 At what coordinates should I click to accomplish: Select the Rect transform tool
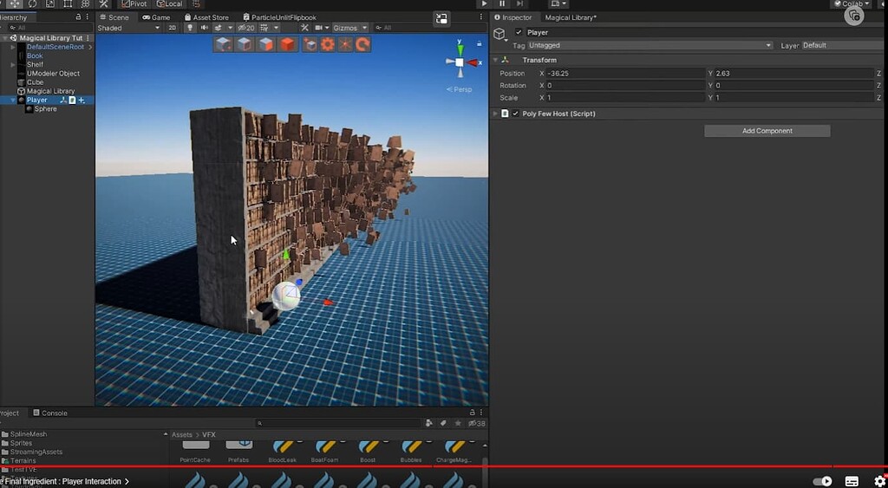(x=68, y=4)
